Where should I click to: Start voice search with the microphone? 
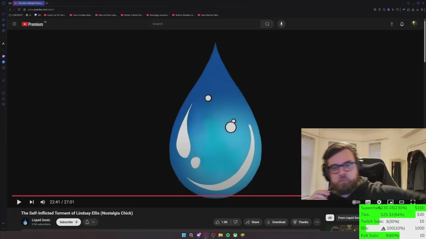281,24
